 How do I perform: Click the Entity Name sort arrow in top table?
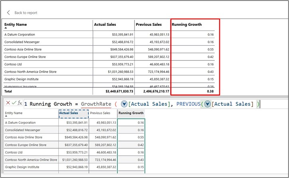6,28
